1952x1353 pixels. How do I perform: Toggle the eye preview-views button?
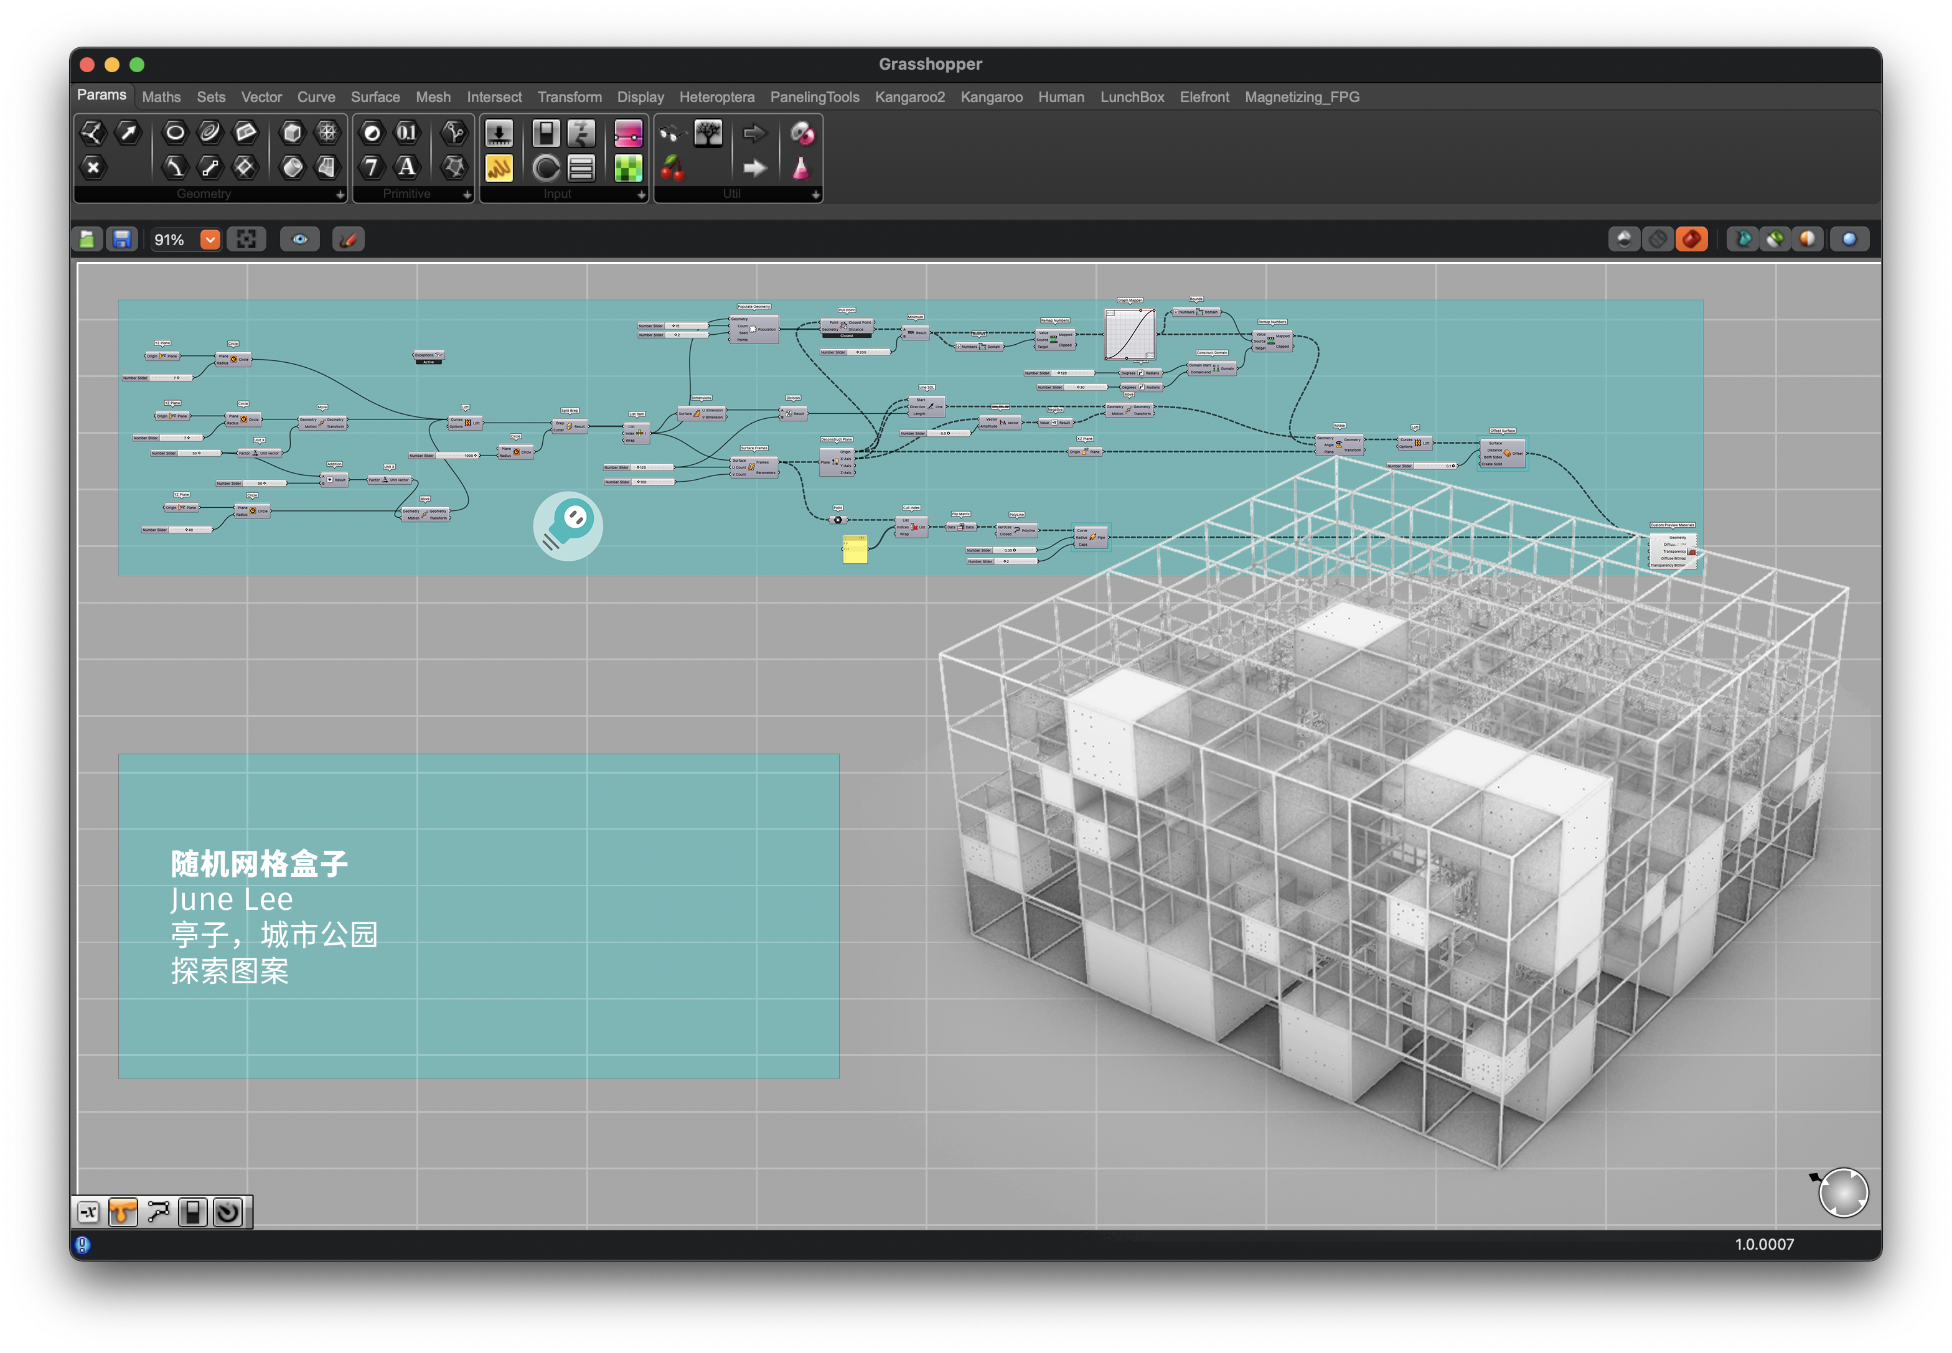click(x=299, y=240)
